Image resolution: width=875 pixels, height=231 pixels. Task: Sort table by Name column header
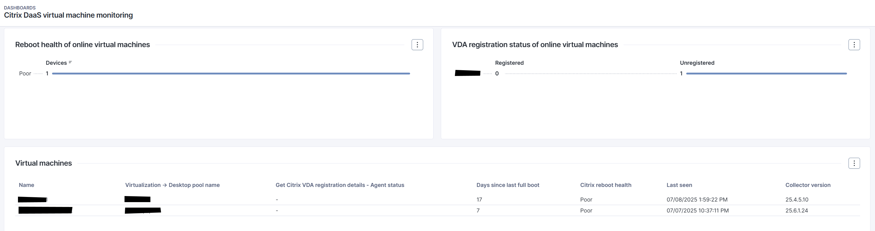[x=26, y=185]
